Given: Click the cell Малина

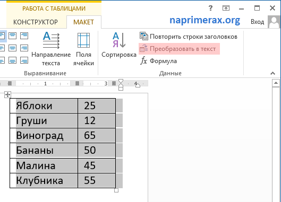Looking at the screenshot, I should [44, 165].
